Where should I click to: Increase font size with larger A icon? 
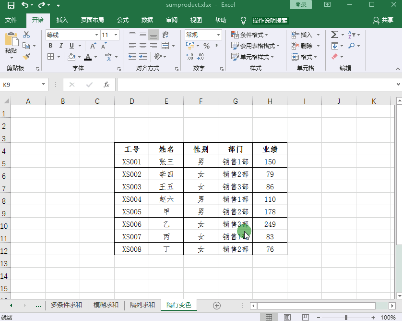tap(93, 46)
